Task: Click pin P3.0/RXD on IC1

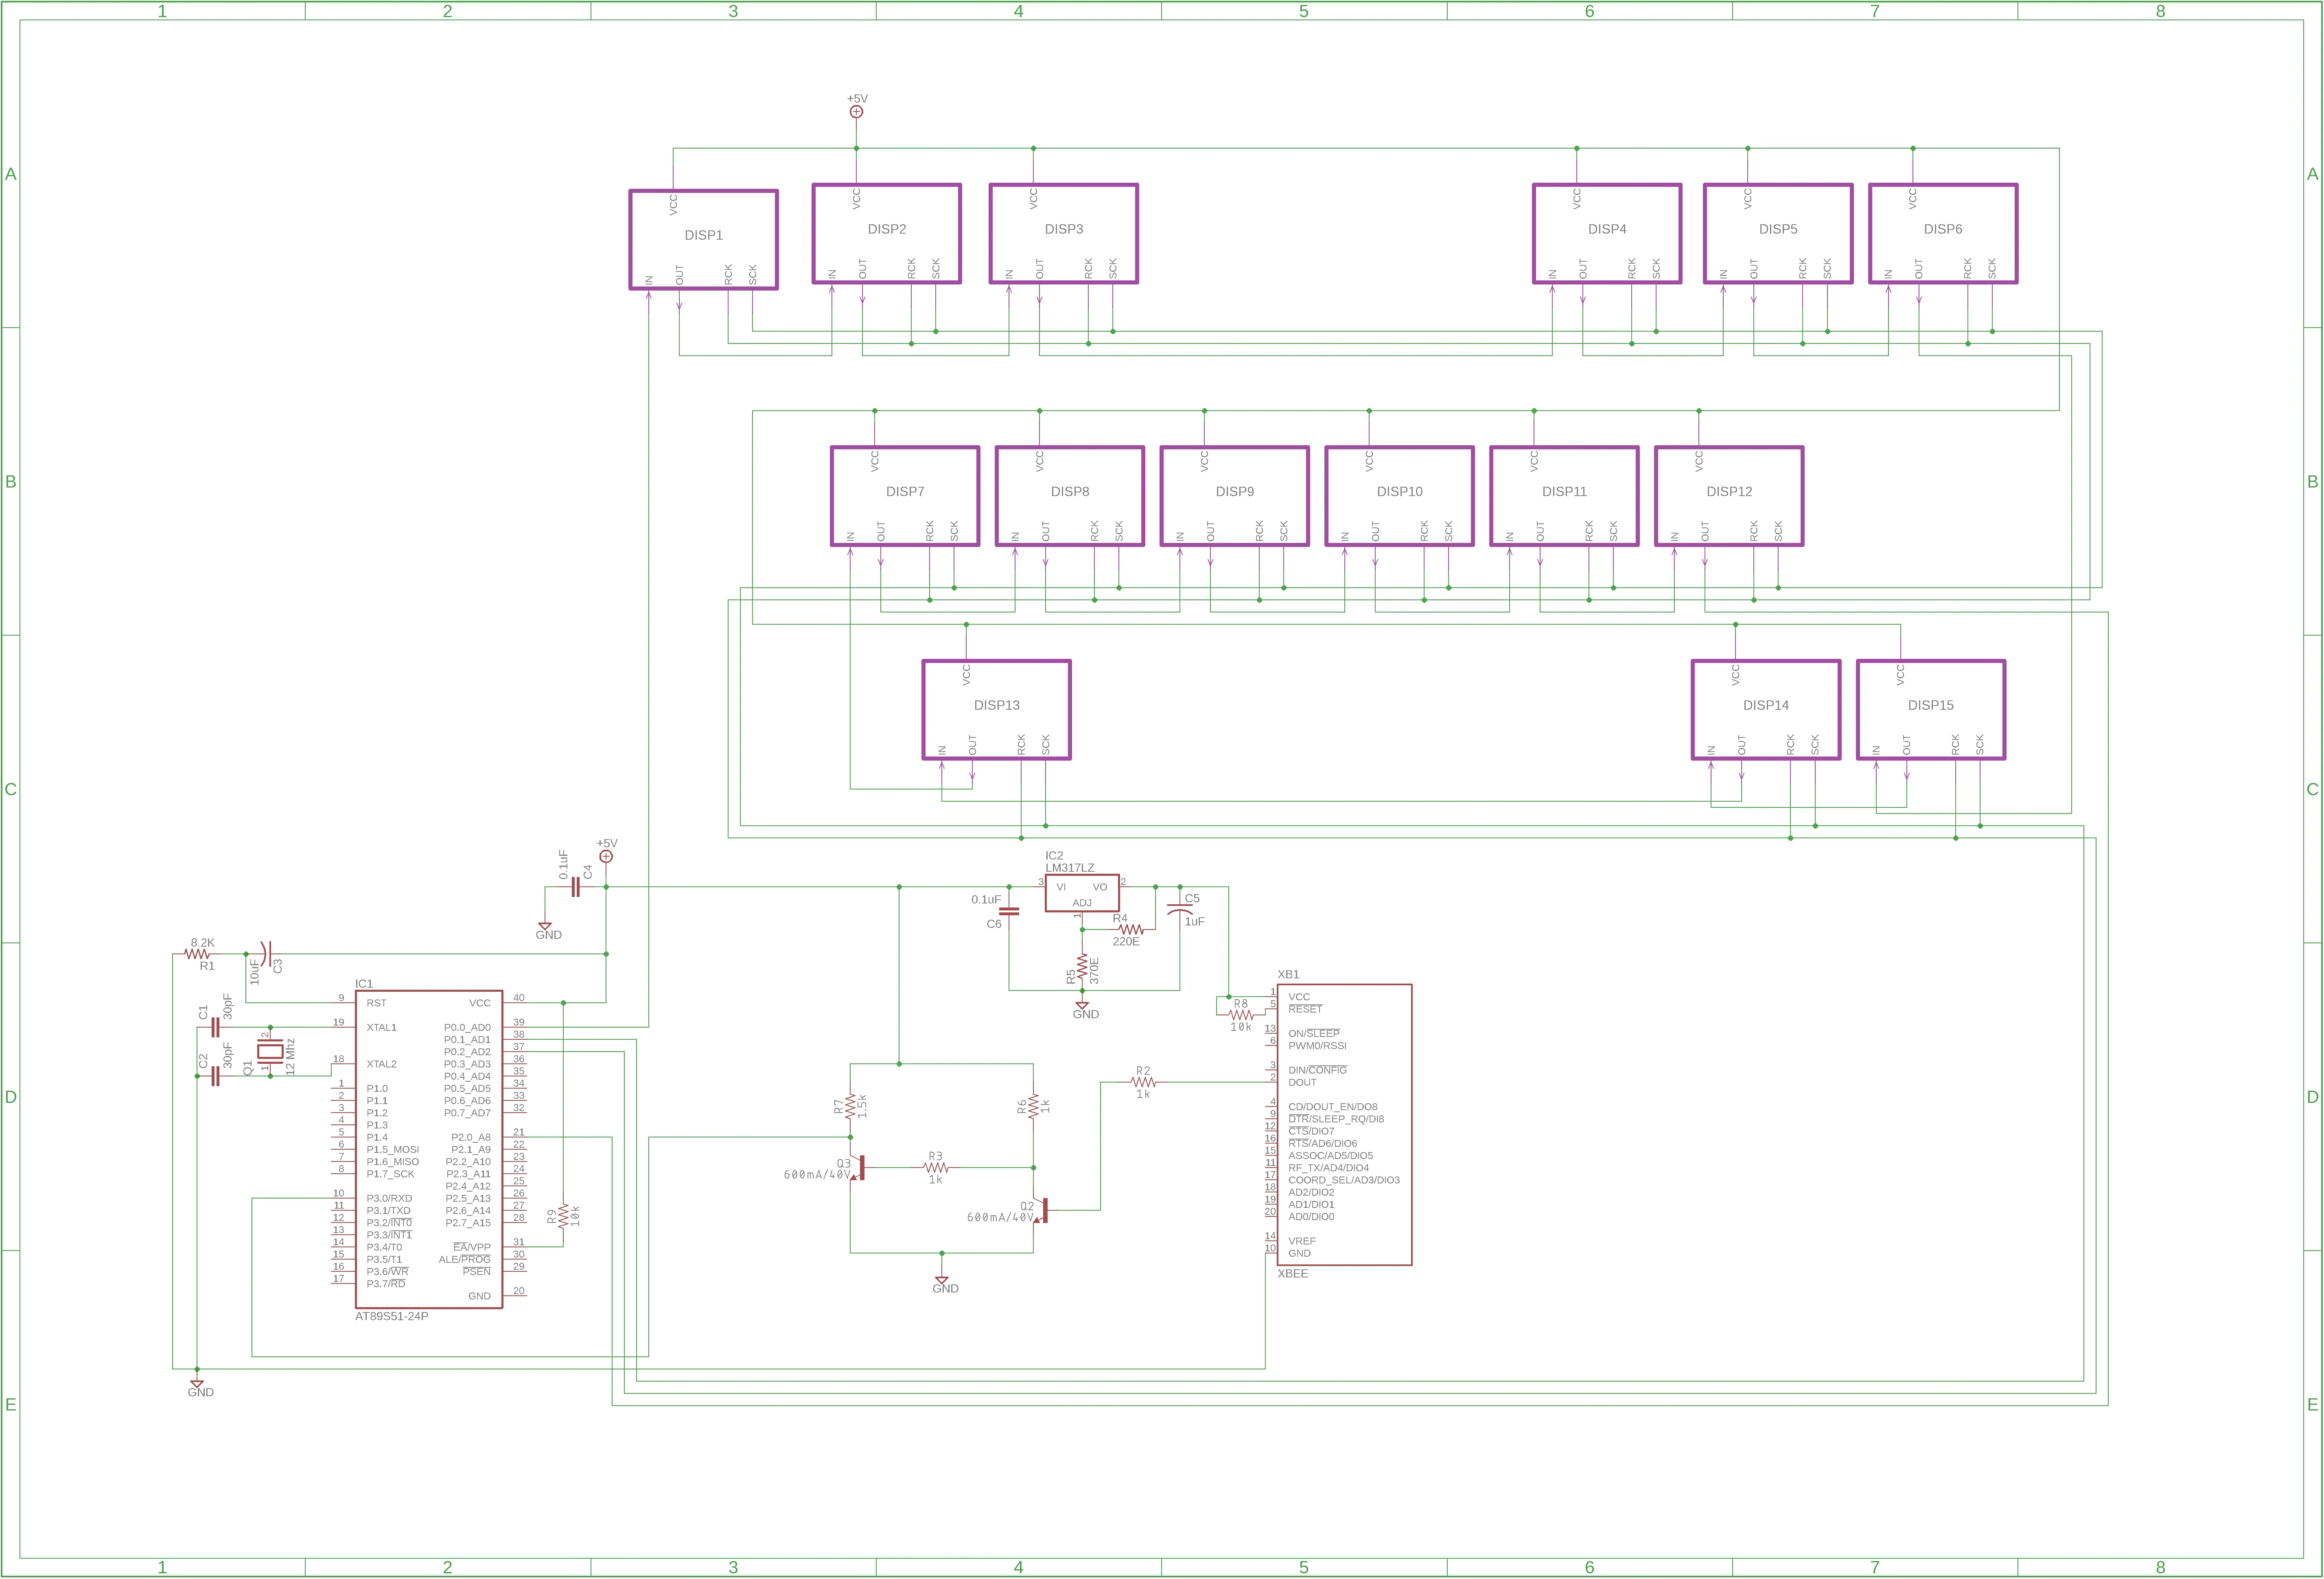Action: pos(389,1198)
